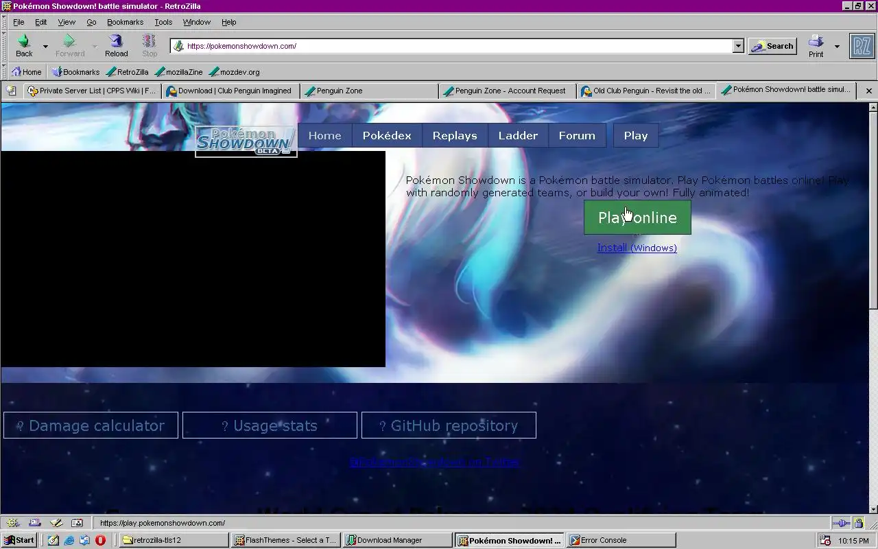Click the Stop loading button

(x=150, y=46)
